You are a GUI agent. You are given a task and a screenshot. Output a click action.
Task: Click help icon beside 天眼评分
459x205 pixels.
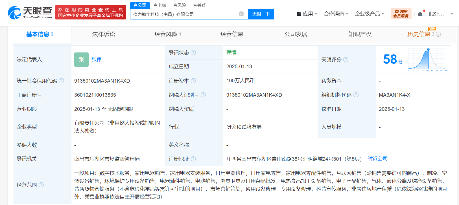pyautogui.click(x=346, y=60)
